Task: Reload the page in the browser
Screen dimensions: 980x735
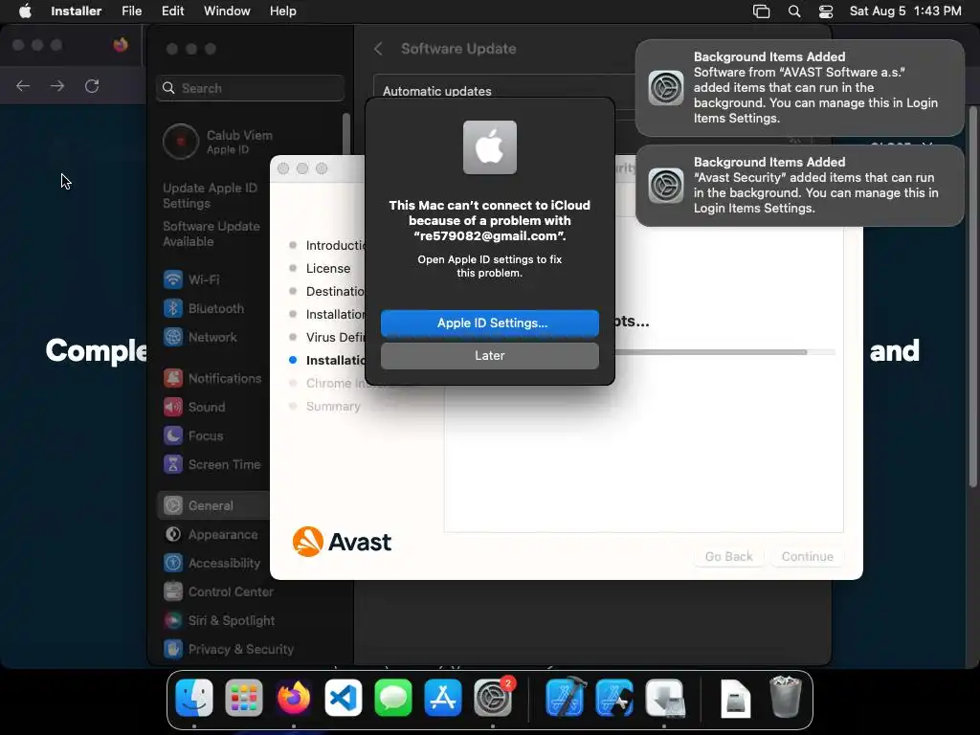Action: (92, 85)
